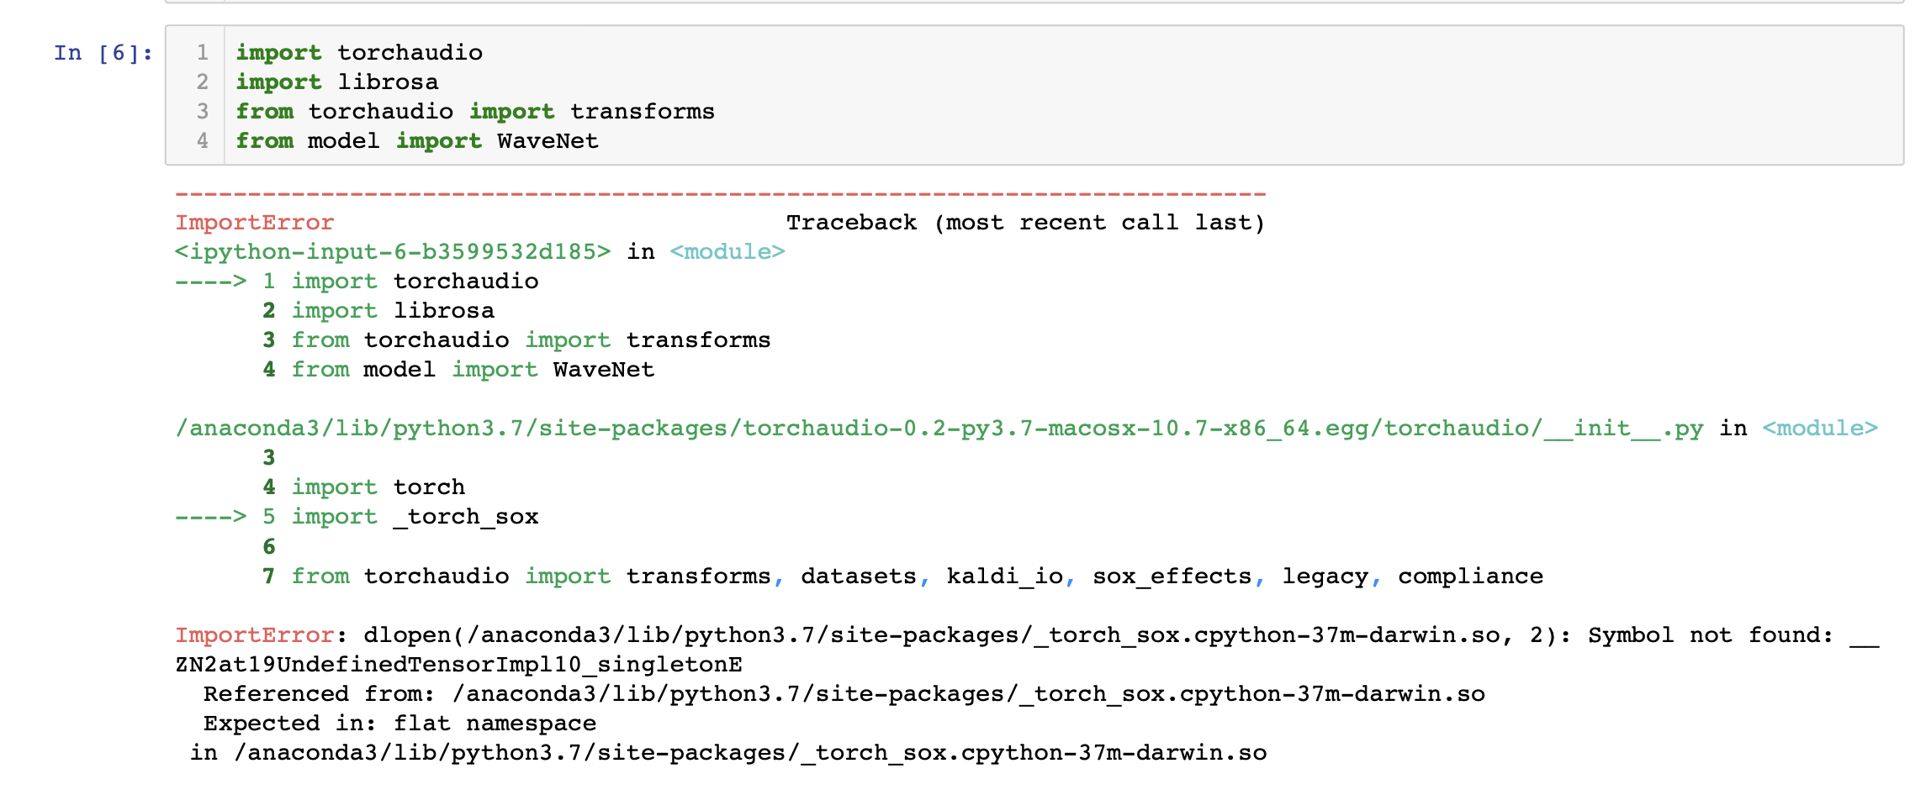
Task: Click 'import _torch_sox' traceback line
Action: 415,517
